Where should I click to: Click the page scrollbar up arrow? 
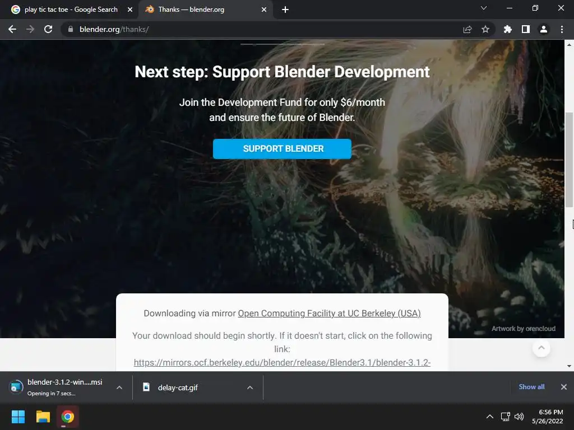point(570,45)
